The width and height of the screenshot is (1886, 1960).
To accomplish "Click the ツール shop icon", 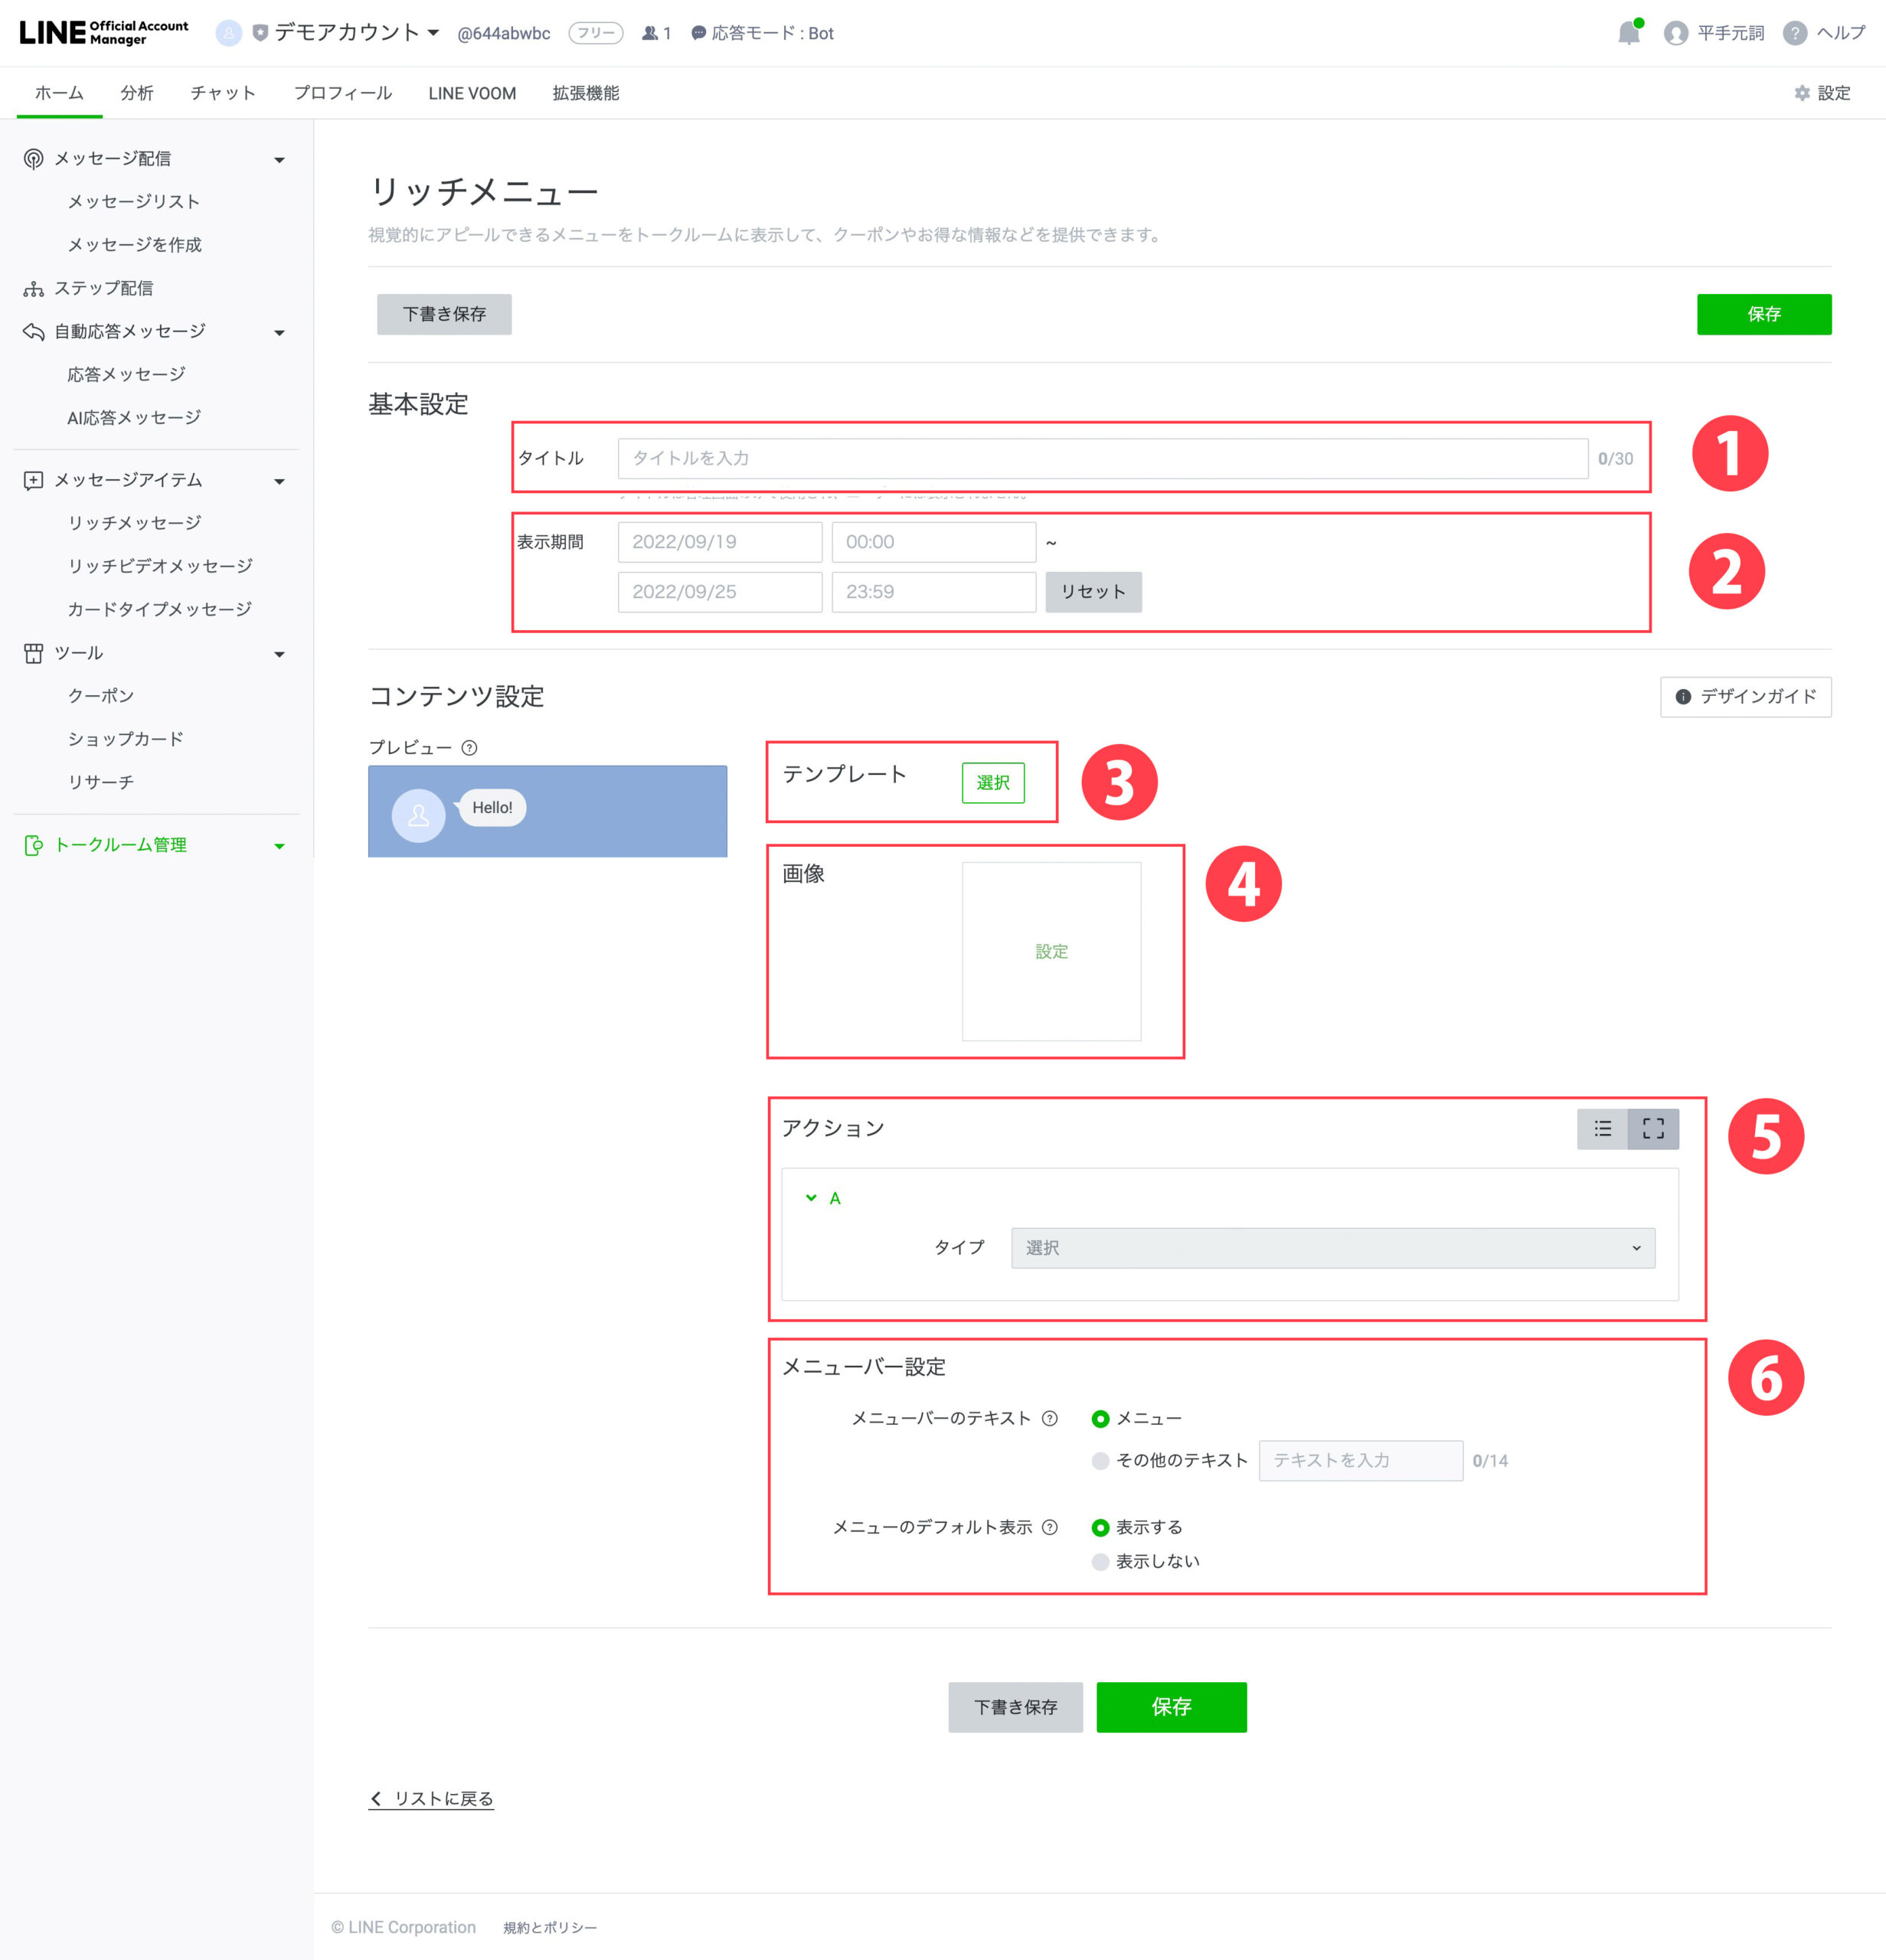I will [x=34, y=653].
